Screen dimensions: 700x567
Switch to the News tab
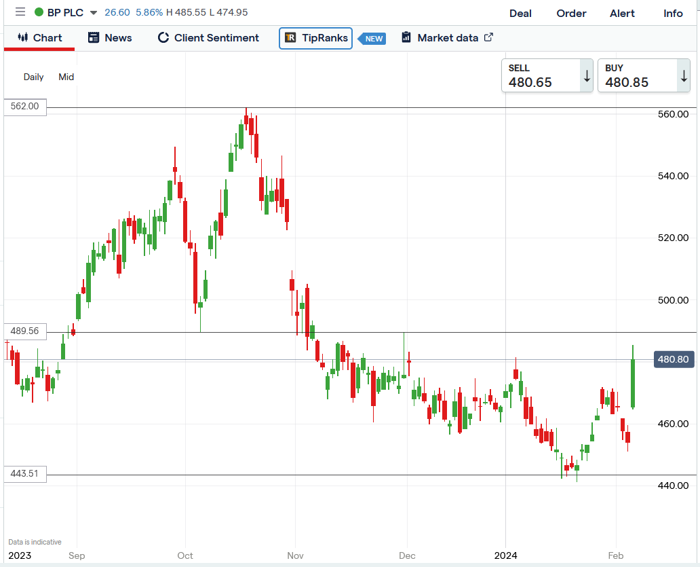click(110, 38)
